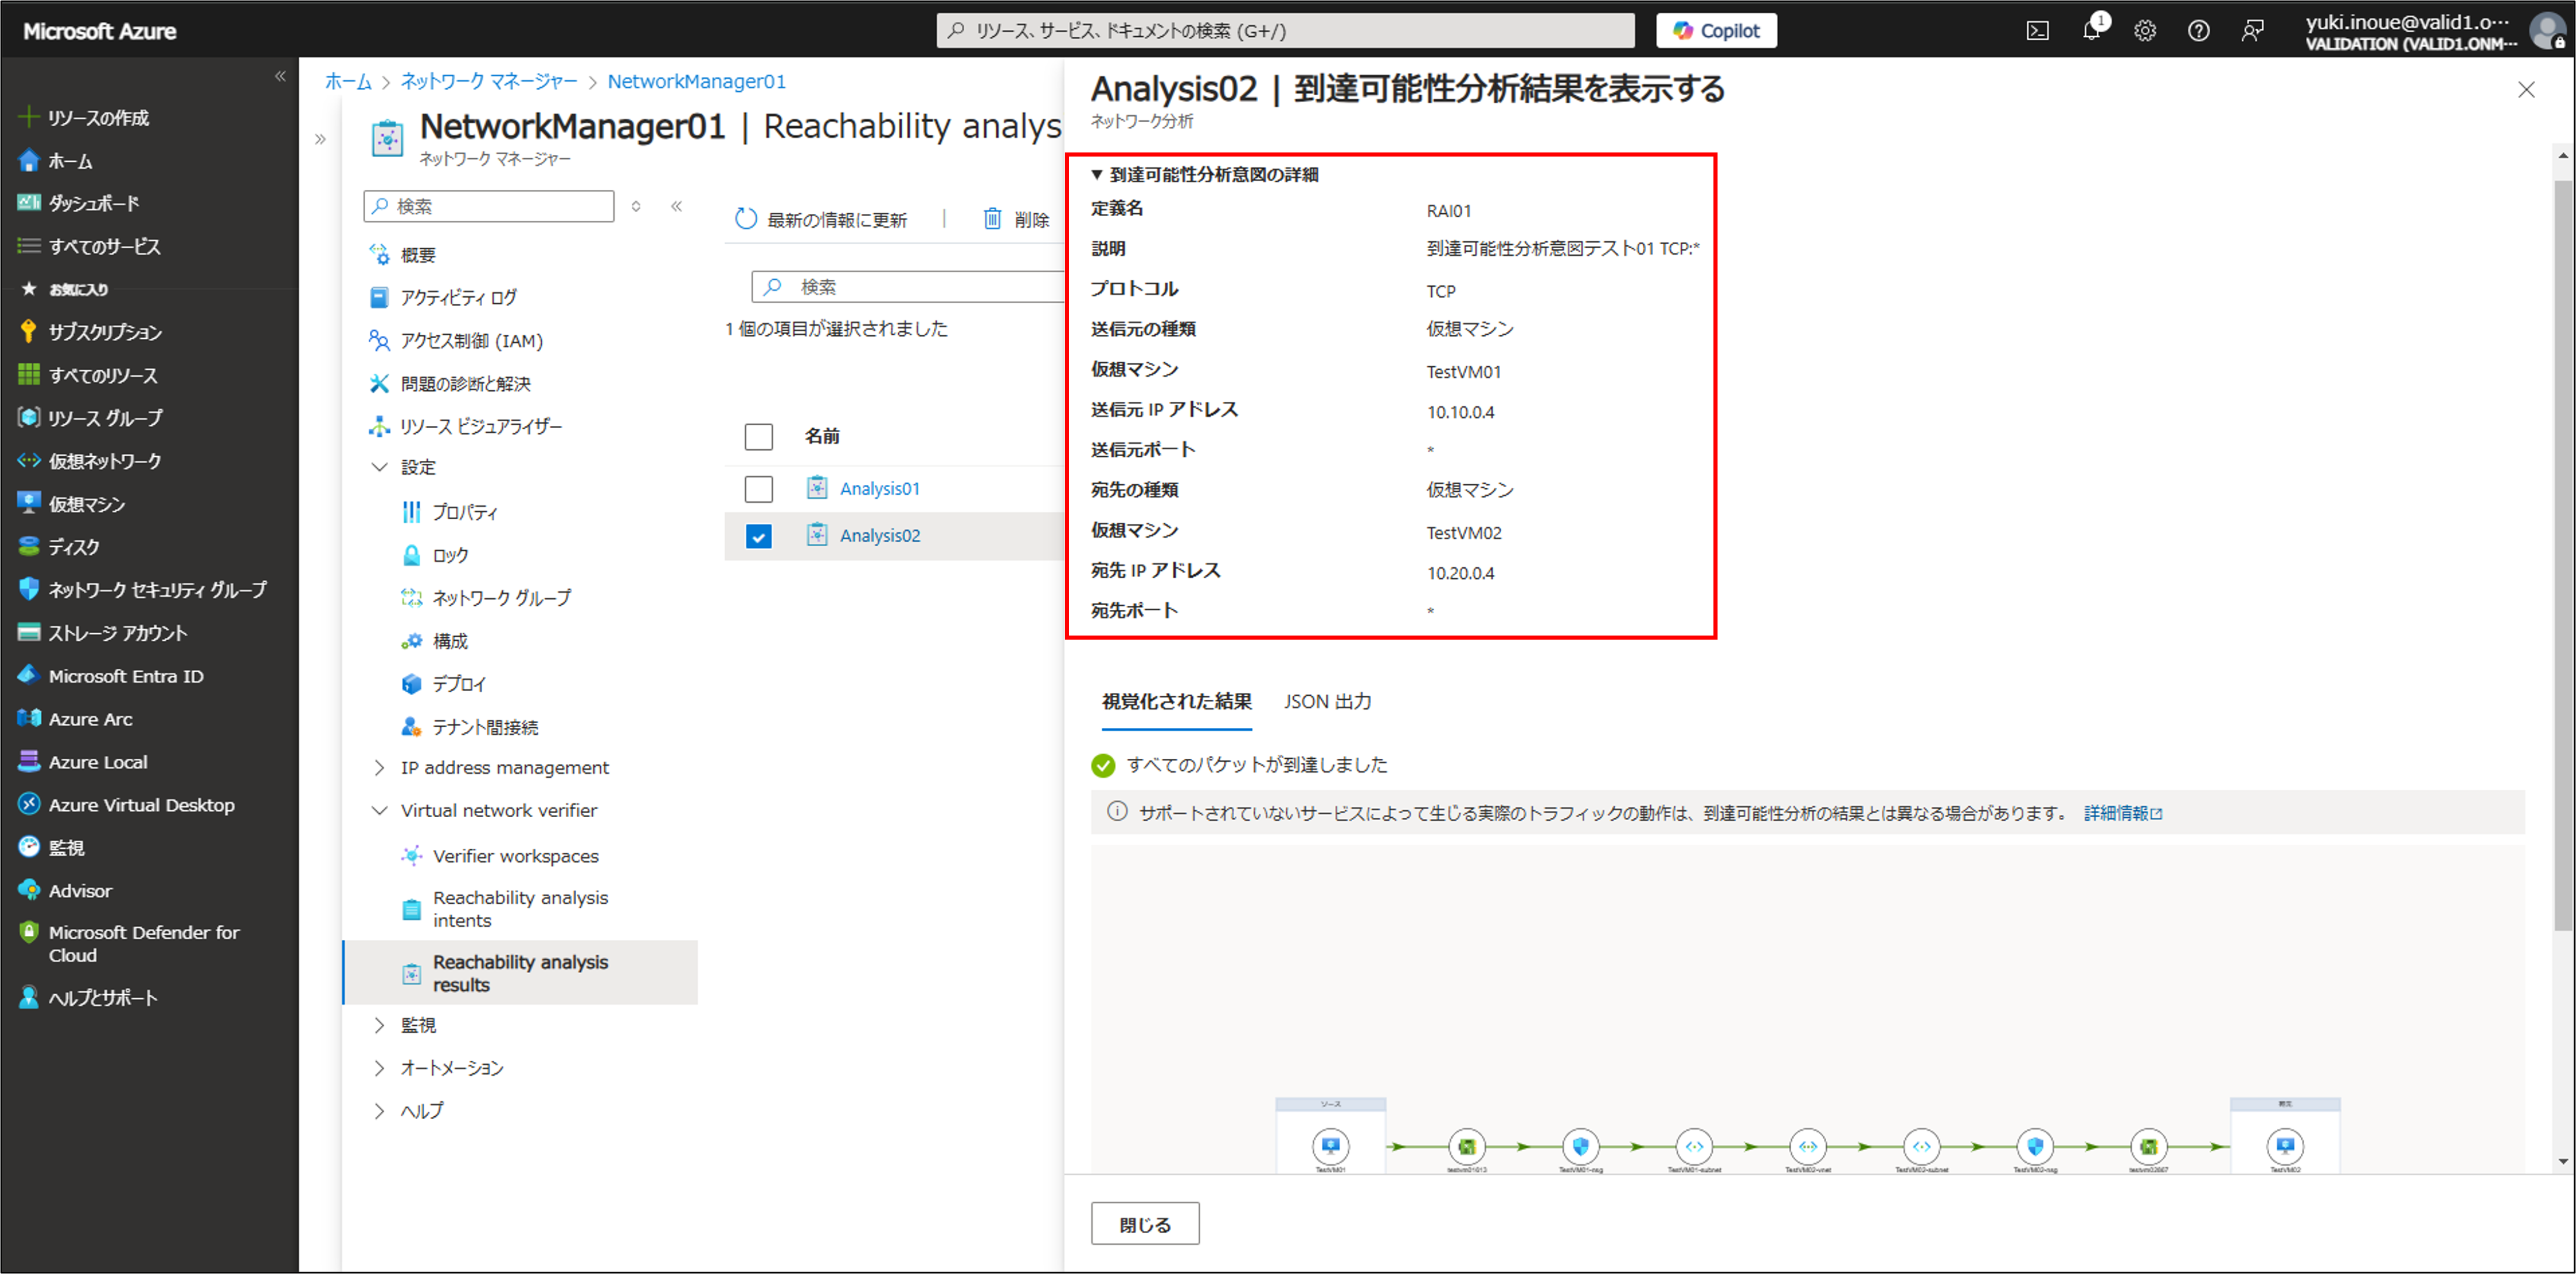Screen dimensions: 2576x1274
Task: Close the Analysis02 panel with X
Action: pyautogui.click(x=2526, y=89)
